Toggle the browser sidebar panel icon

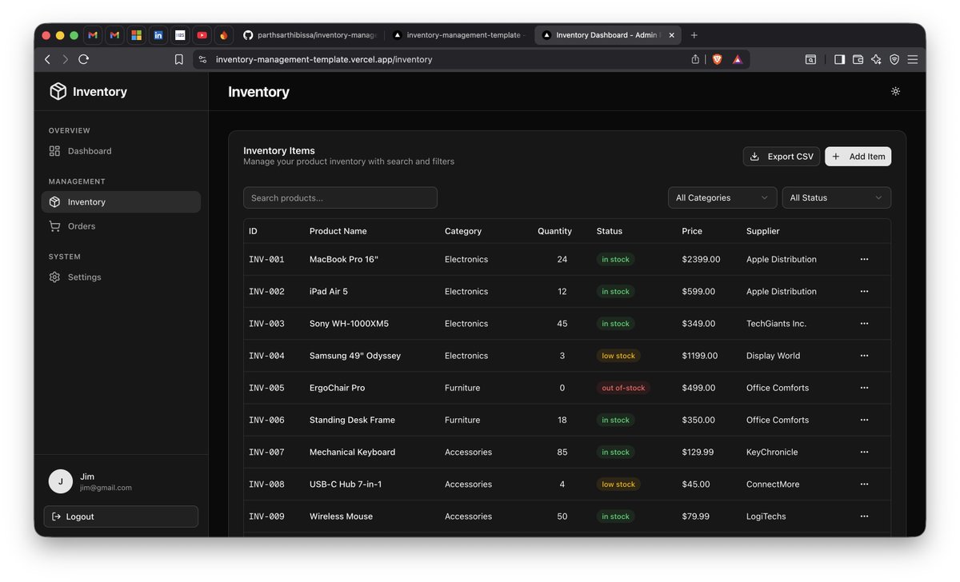point(839,59)
